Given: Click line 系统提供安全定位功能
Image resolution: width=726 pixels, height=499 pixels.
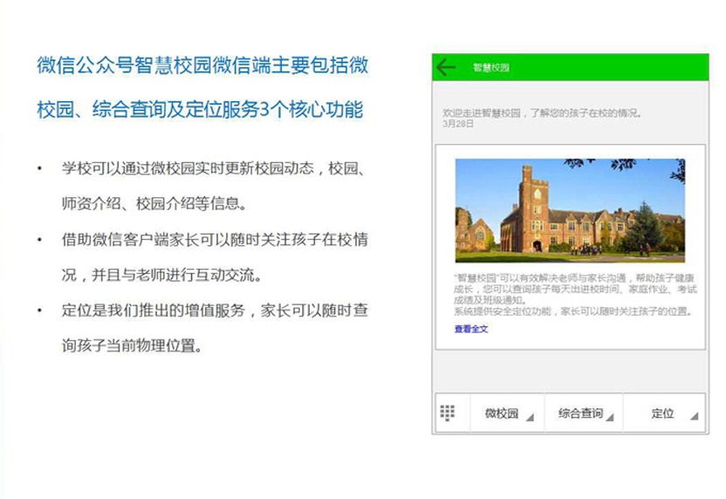Looking at the screenshot, I should pyautogui.click(x=573, y=311).
